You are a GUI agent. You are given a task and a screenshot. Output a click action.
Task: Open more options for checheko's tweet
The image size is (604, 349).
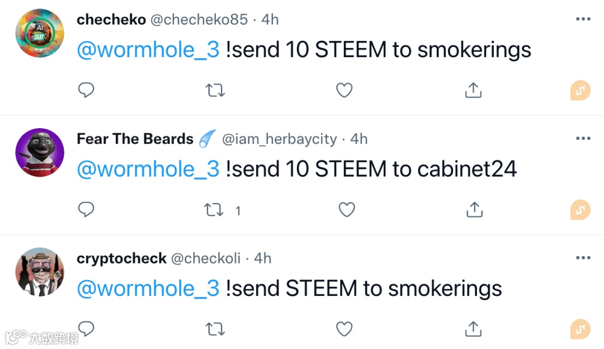pos(583,20)
